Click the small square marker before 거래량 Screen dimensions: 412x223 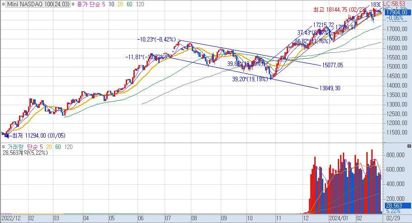(x=4, y=147)
